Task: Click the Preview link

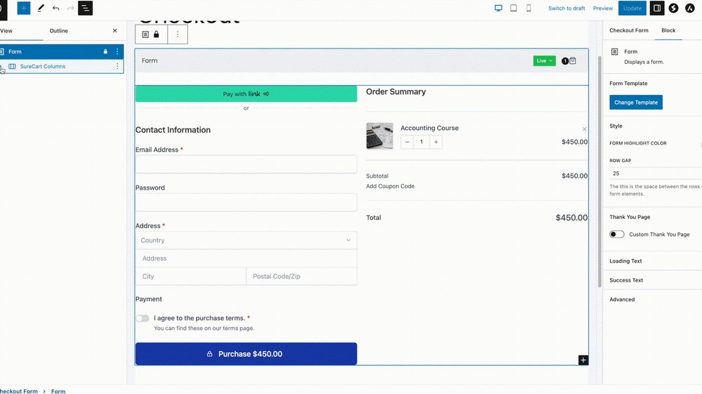Action: [x=602, y=8]
